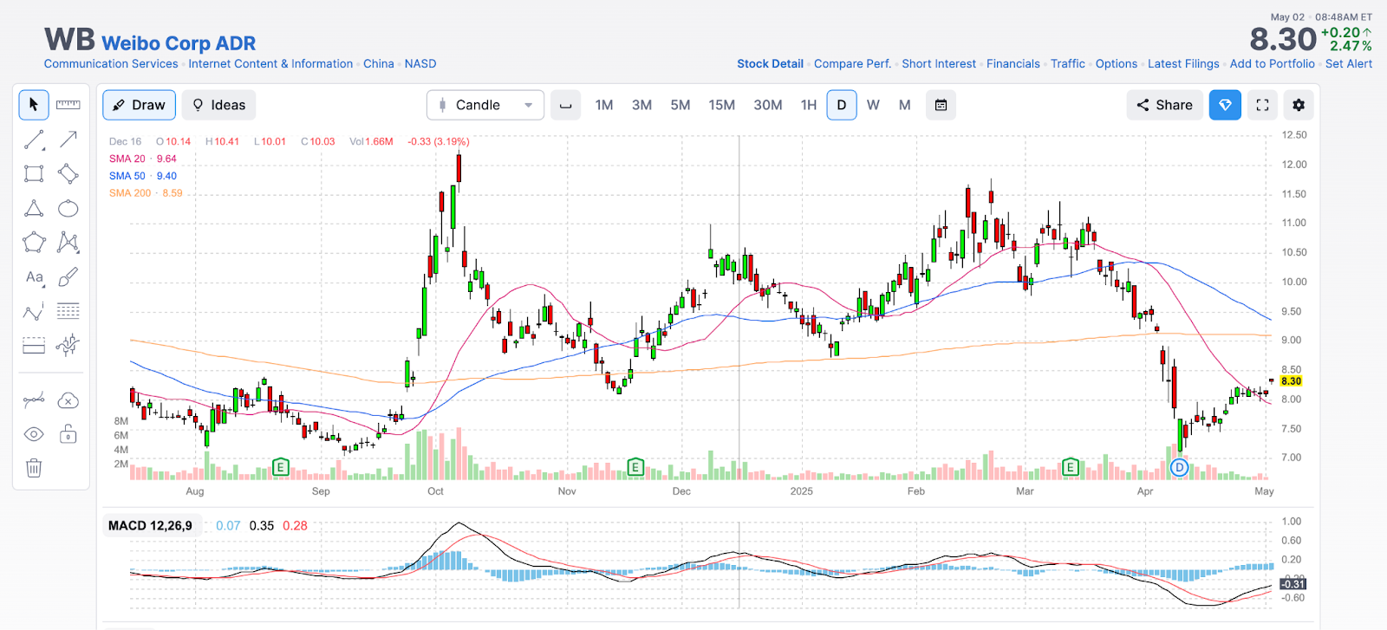Switch to 30M timeframe

point(768,105)
